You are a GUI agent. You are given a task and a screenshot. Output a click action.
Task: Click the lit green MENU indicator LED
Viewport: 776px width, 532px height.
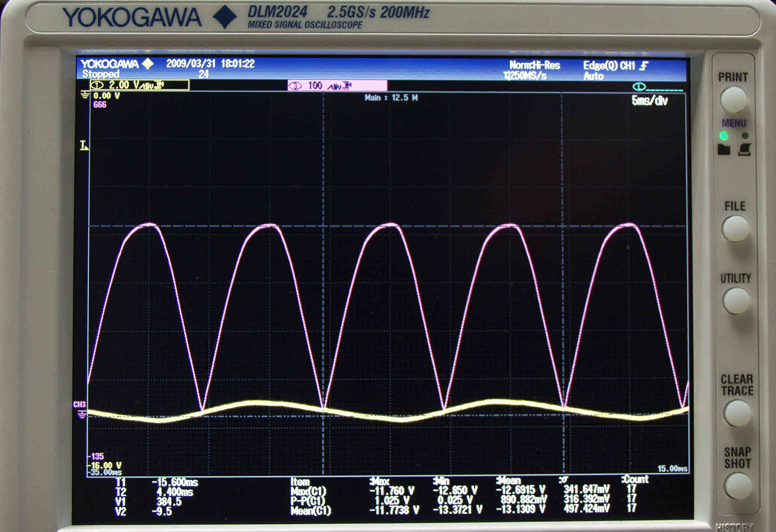click(724, 136)
